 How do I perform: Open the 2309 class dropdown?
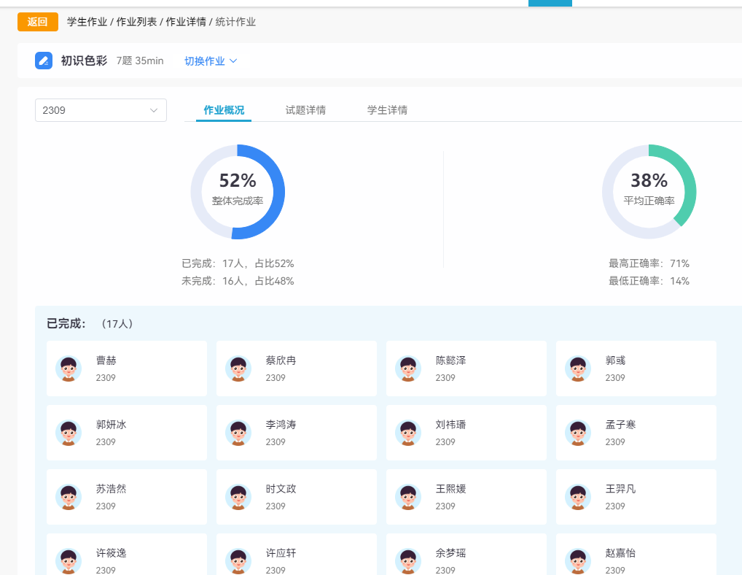coord(101,110)
